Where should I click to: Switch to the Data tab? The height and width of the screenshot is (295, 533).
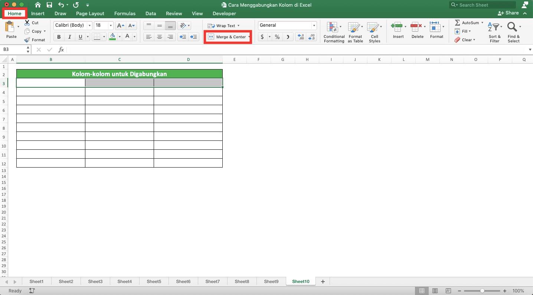tap(151, 13)
